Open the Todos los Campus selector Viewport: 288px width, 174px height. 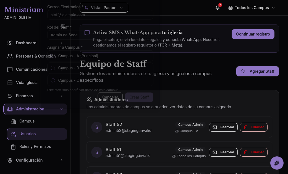tap(252, 8)
